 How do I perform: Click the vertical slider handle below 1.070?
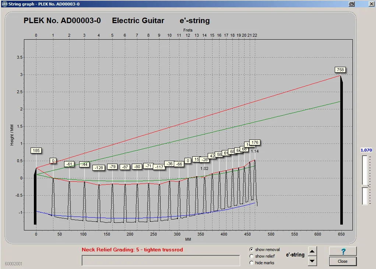[365, 186]
